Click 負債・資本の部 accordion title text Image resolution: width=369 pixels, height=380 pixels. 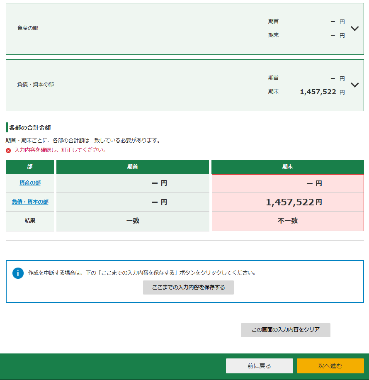click(36, 85)
